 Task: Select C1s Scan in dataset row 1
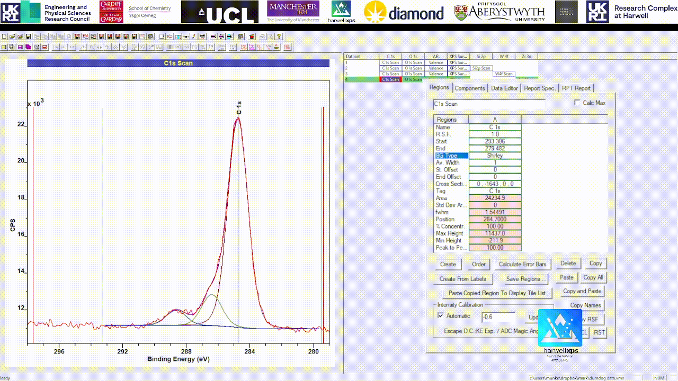click(x=390, y=62)
